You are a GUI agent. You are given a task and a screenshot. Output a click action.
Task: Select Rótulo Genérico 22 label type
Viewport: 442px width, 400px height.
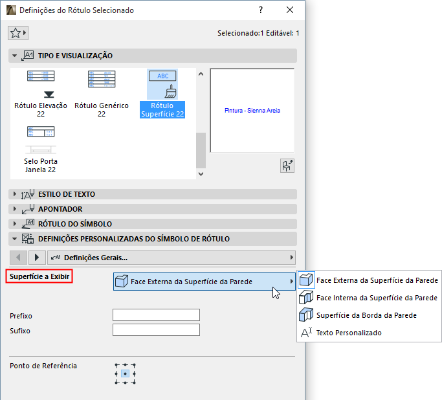[102, 94]
